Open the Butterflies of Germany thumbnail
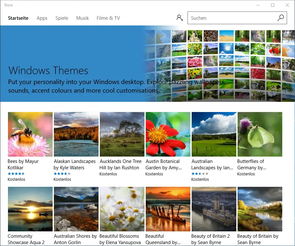 tap(260, 134)
